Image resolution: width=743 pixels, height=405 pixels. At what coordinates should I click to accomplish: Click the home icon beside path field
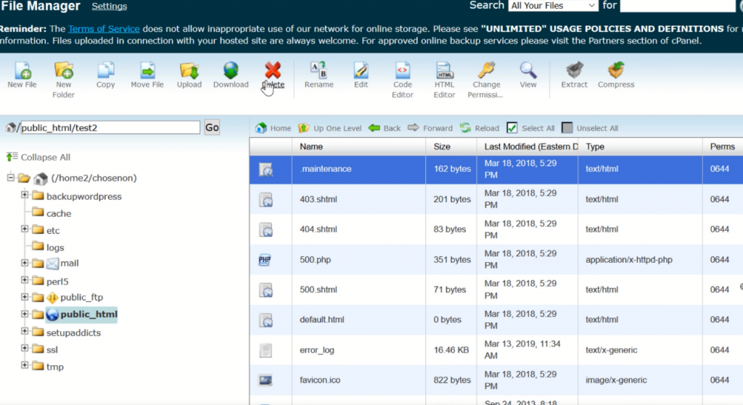click(10, 127)
